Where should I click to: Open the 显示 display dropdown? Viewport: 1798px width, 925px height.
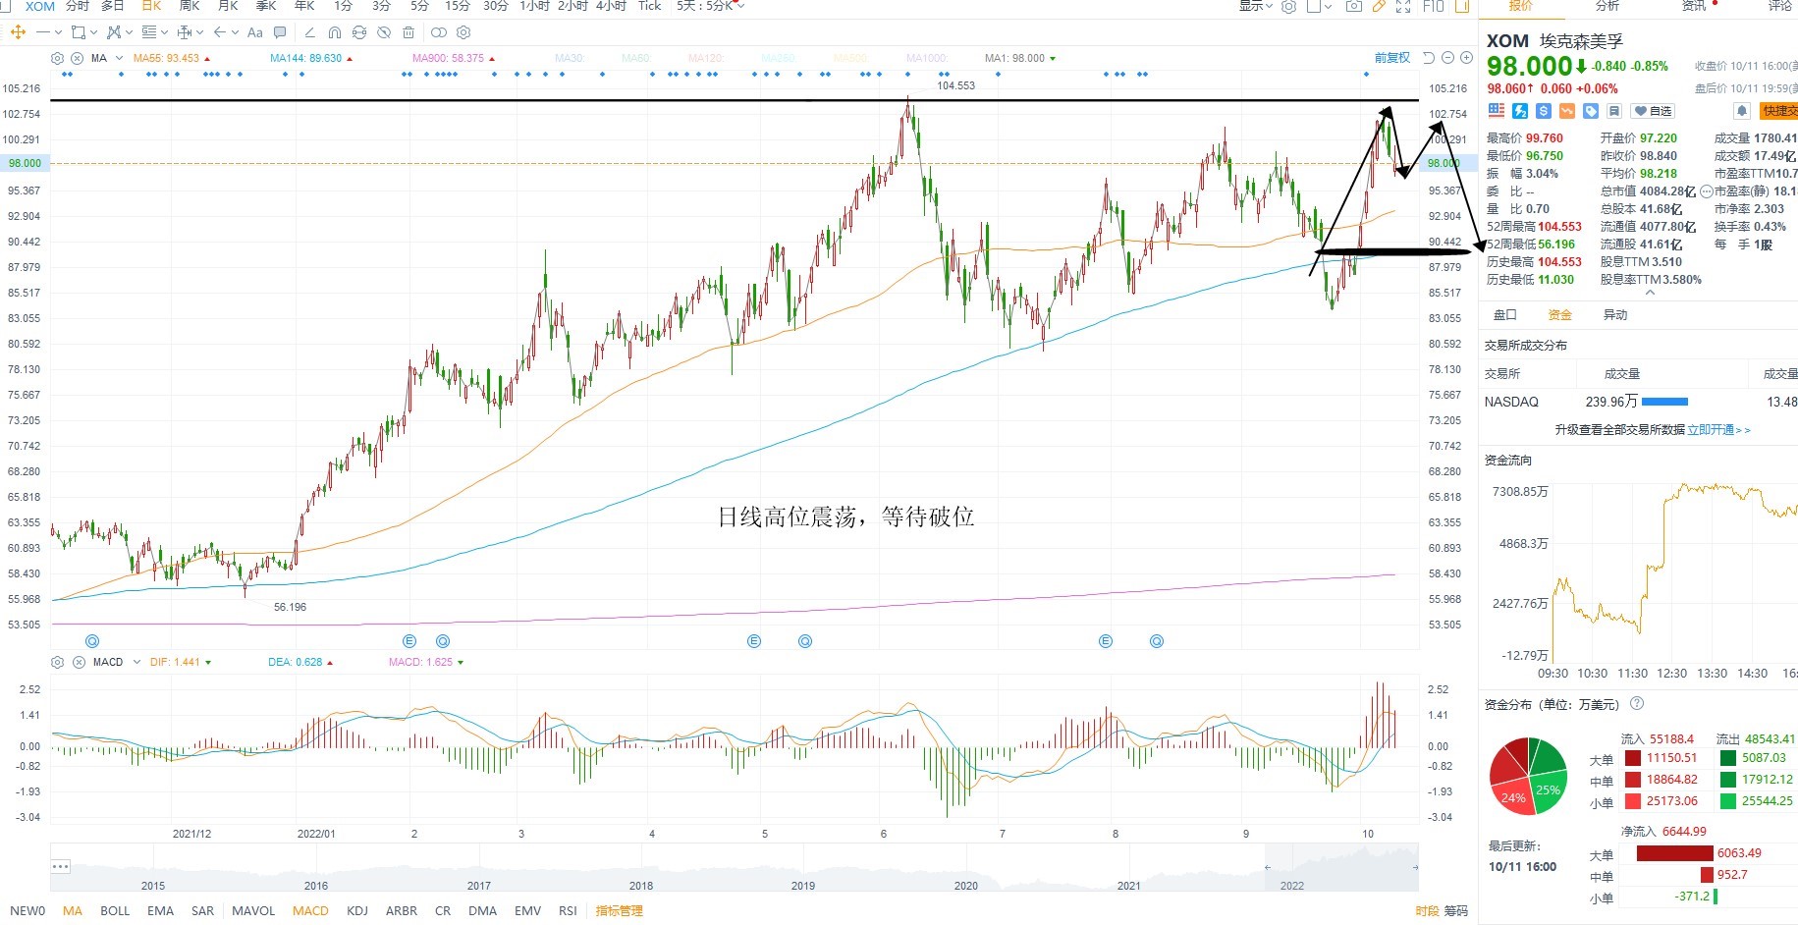point(1255,6)
